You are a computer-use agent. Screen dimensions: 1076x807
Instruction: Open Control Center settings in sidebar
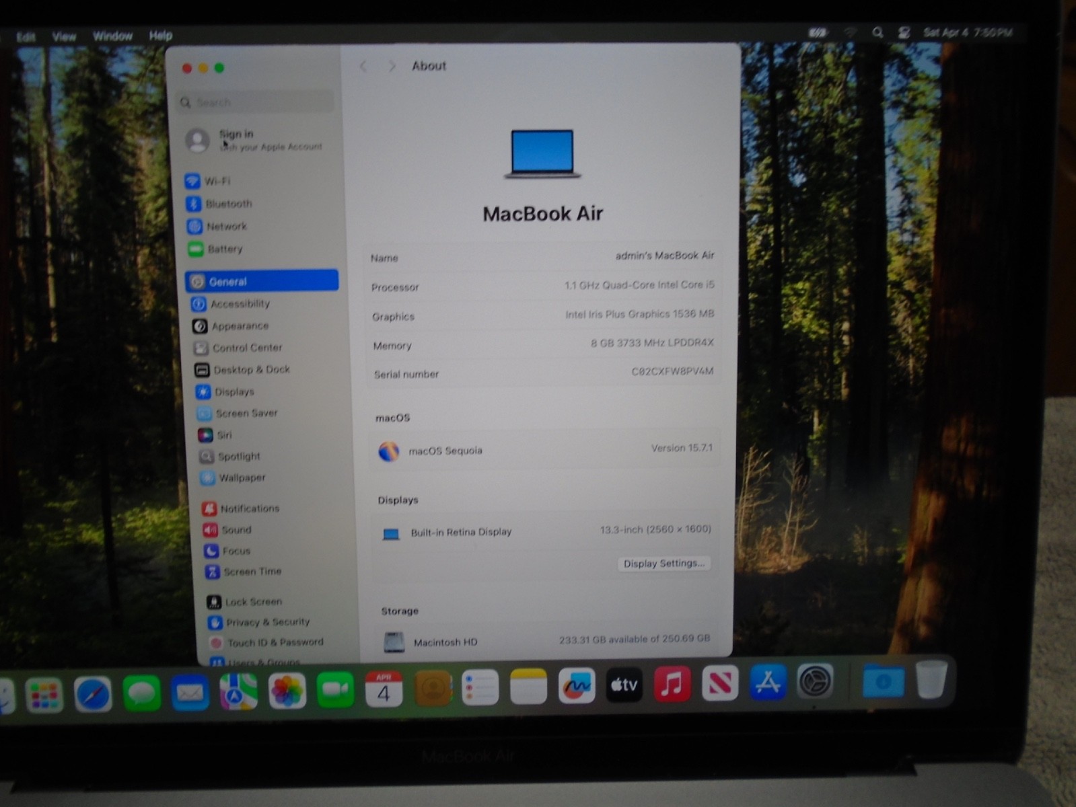click(x=238, y=348)
